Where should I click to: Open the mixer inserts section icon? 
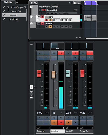coord(31,92)
